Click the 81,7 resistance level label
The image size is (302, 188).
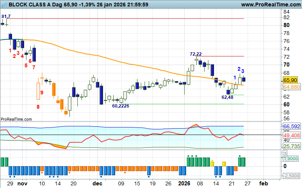tap(6, 17)
